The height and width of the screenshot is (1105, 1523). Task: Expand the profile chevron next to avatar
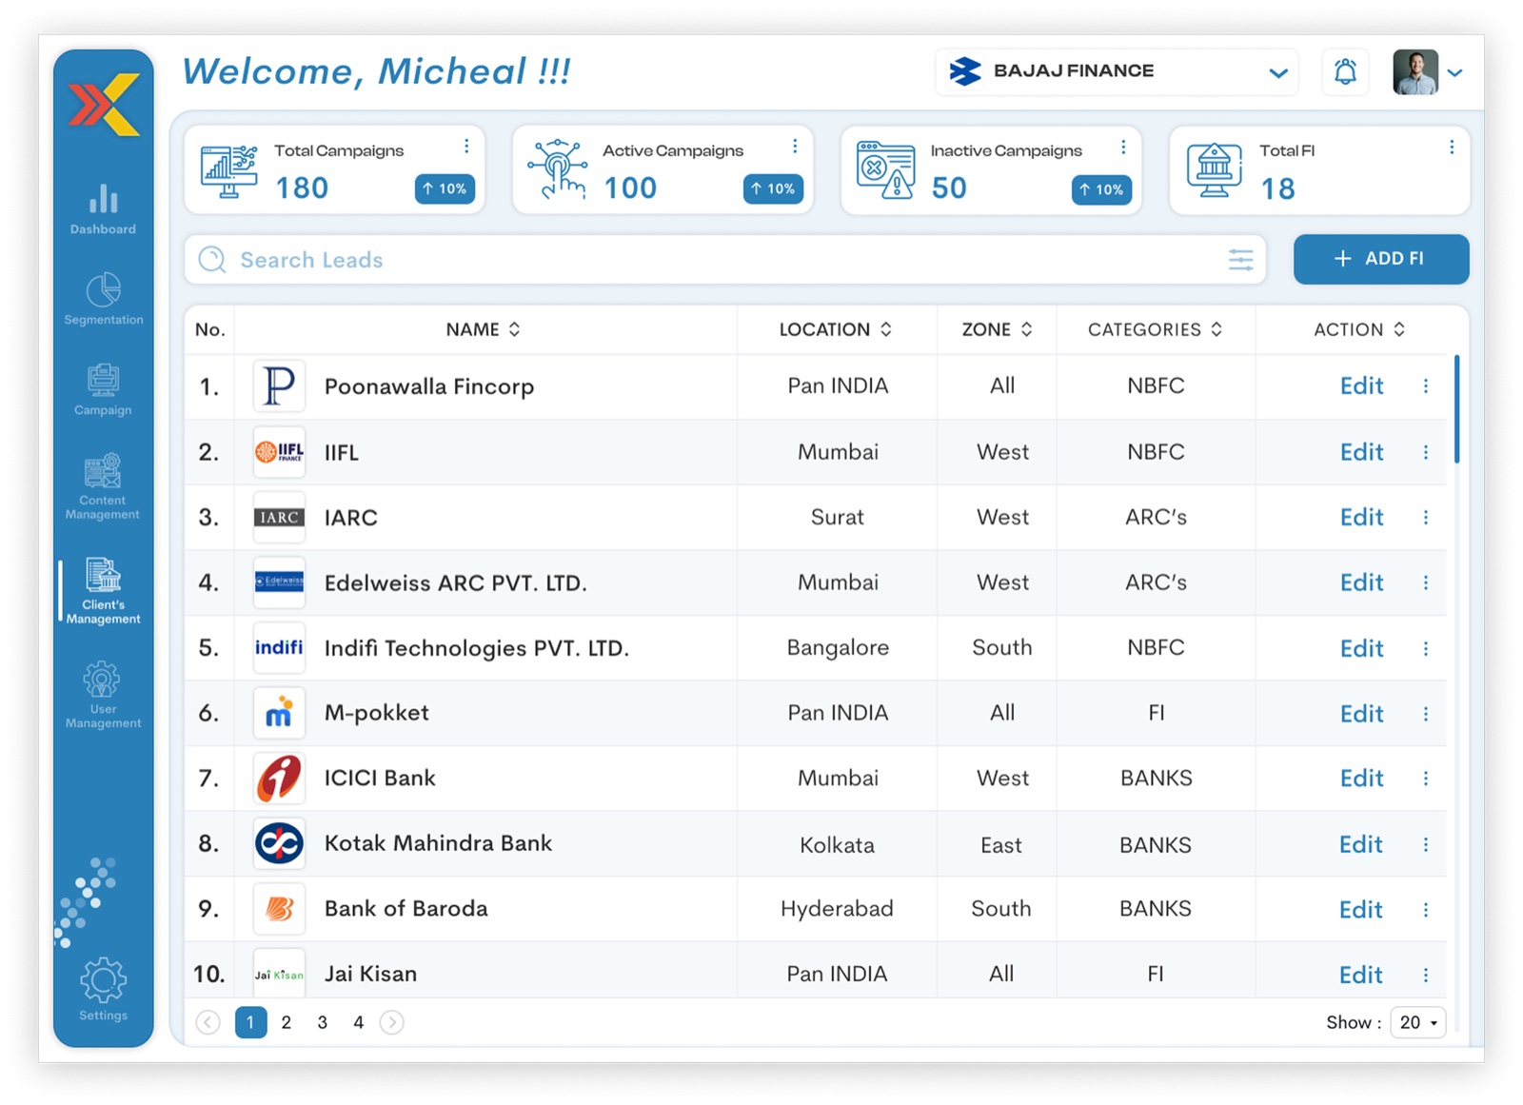[x=1454, y=72]
